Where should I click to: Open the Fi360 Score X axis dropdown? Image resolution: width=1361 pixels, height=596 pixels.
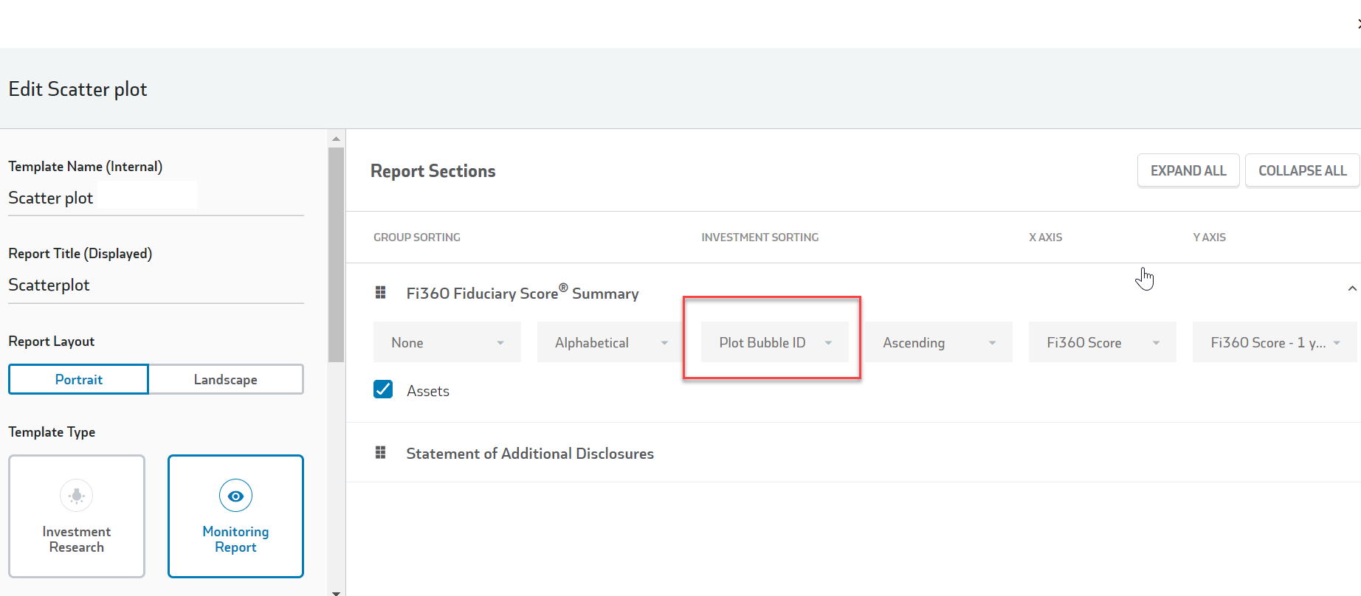pyautogui.click(x=1103, y=342)
